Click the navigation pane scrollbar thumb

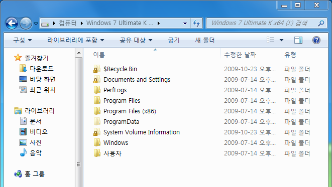click(79, 122)
